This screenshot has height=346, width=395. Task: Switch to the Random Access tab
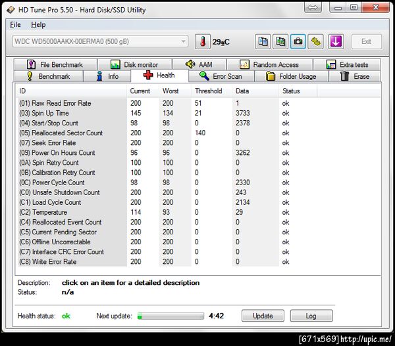click(269, 64)
